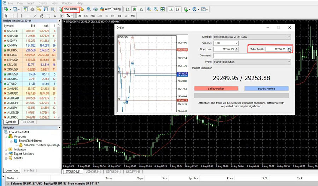Select the crosshair tool
Image resolution: width=318 pixels, height=186 pixels.
tap(13, 16)
